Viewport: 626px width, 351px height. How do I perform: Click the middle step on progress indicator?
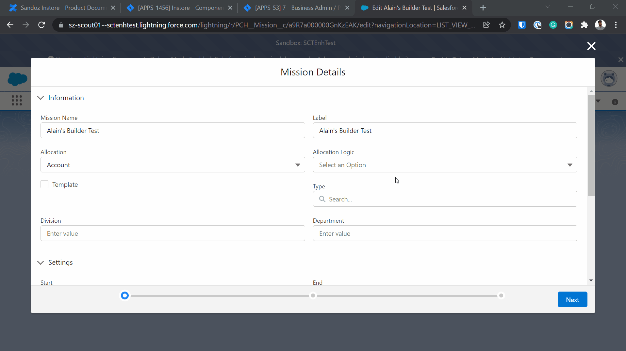(x=313, y=296)
